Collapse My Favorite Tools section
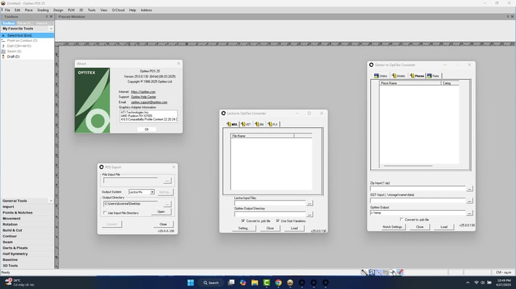 click(x=51, y=29)
